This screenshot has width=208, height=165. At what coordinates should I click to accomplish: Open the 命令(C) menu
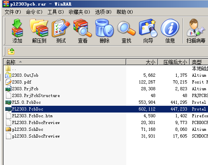pyautogui.click(x=34, y=12)
